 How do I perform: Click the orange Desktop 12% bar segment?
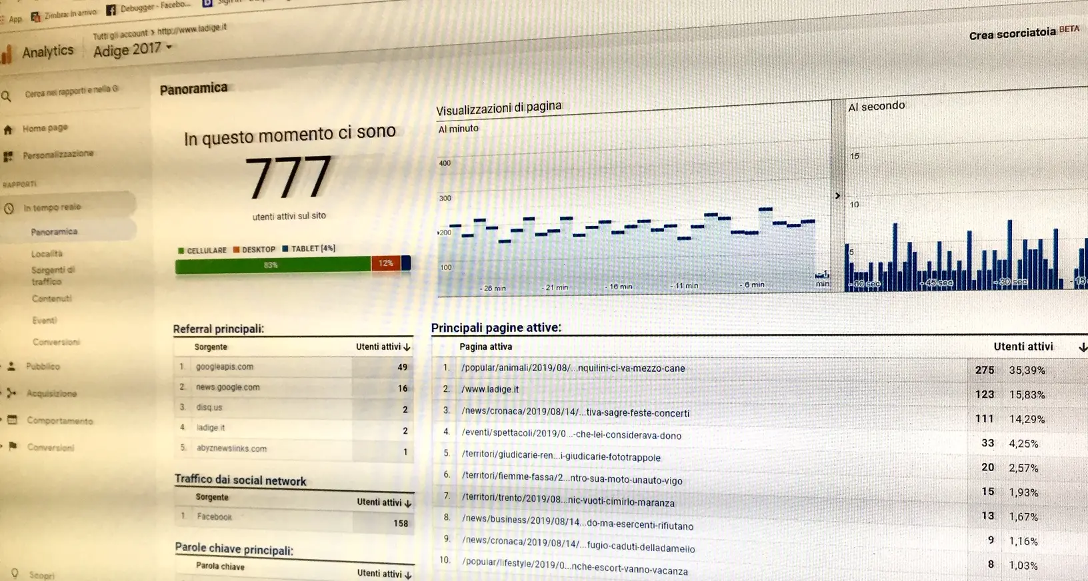pos(386,263)
